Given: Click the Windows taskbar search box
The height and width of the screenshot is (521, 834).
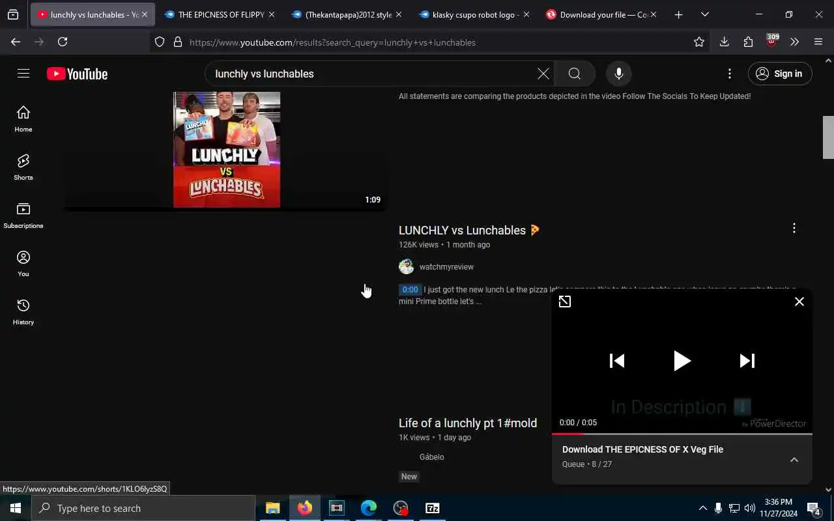Looking at the screenshot, I should (x=143, y=508).
